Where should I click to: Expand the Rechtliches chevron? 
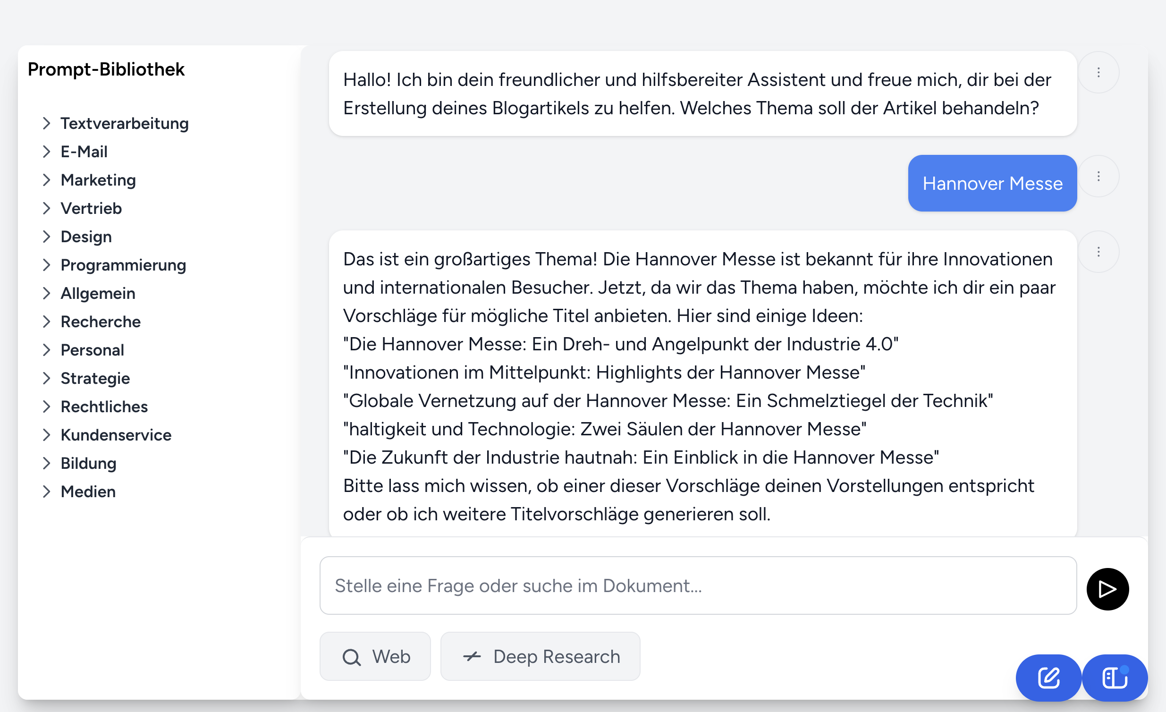point(46,407)
